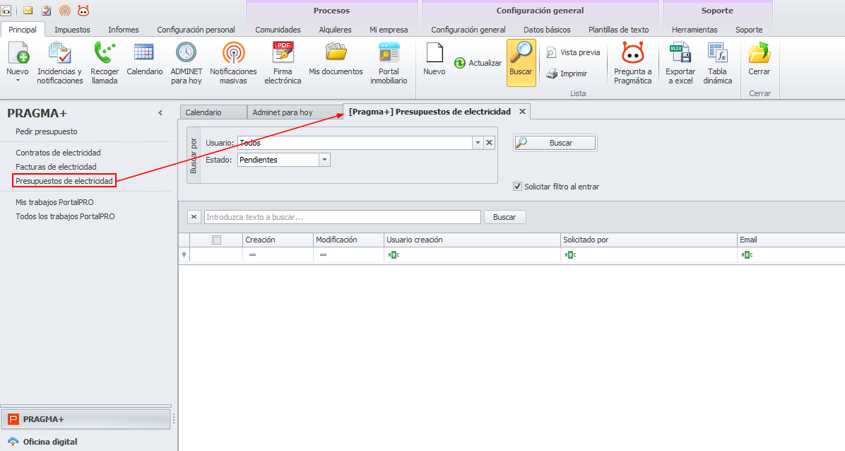
Task: Open Incidencias y notificaciones
Action: click(60, 63)
